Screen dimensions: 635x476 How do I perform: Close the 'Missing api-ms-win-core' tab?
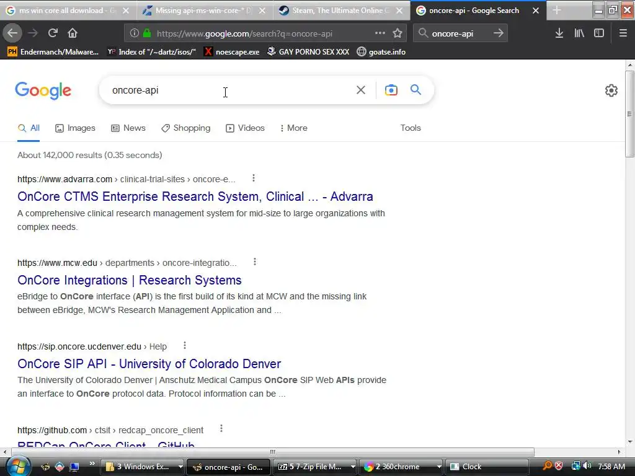[262, 11]
